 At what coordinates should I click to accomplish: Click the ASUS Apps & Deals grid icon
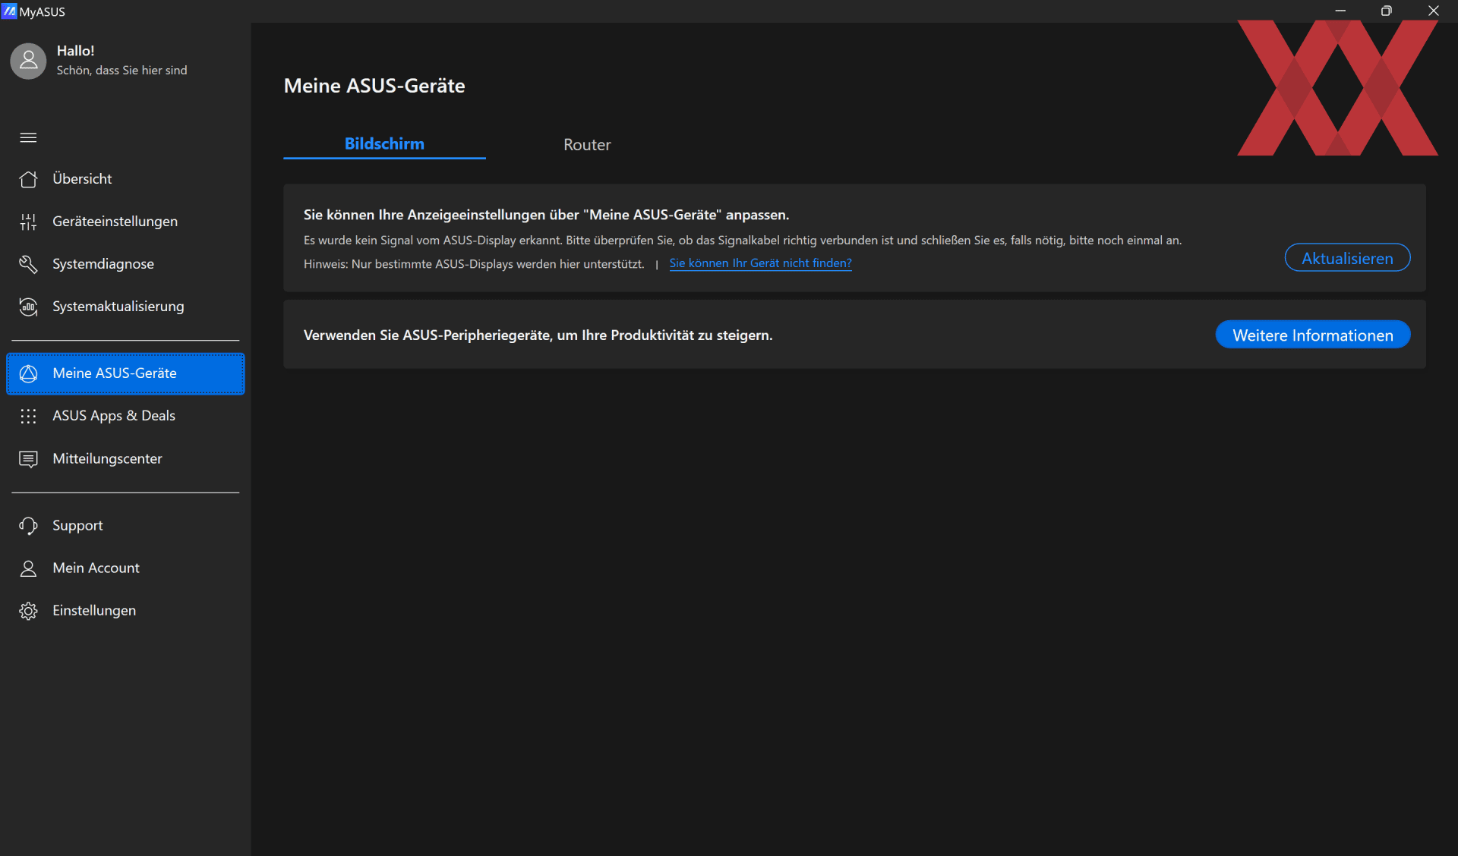coord(28,416)
